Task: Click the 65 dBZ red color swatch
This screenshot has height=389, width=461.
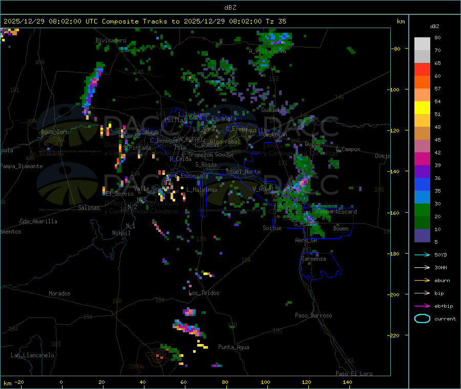Action: 422,69
